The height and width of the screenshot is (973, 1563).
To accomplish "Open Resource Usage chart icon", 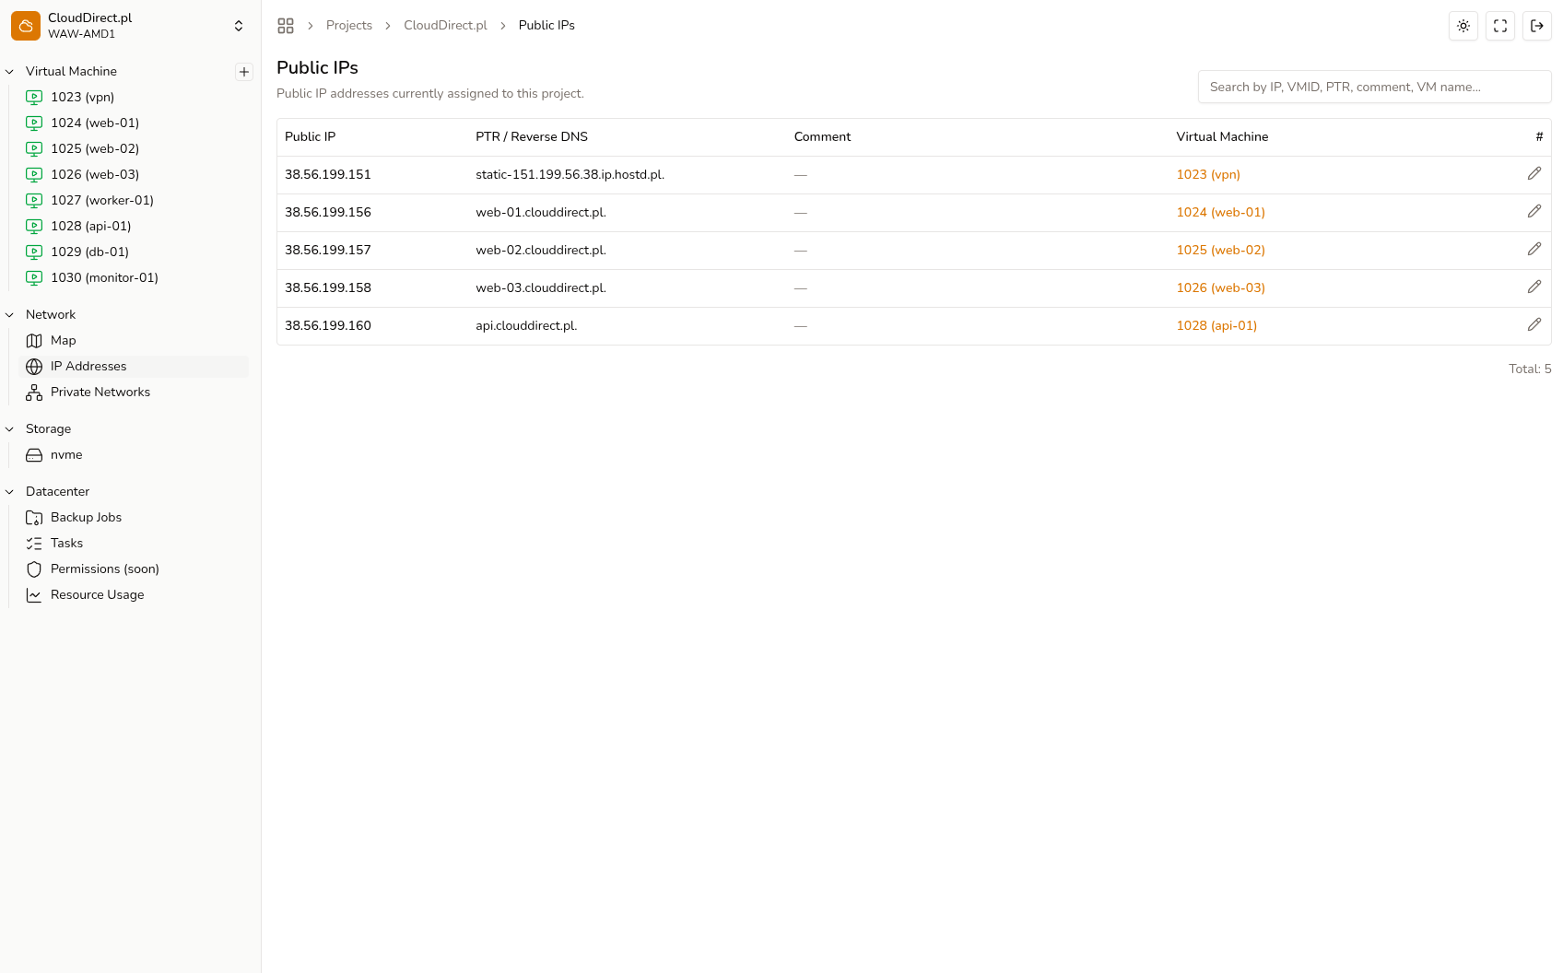I will click(x=34, y=594).
